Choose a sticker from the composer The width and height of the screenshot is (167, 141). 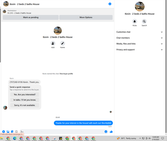pos(12,132)
